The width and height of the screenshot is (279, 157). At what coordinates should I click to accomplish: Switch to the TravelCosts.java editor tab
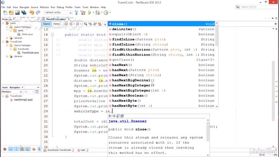click(x=56, y=19)
